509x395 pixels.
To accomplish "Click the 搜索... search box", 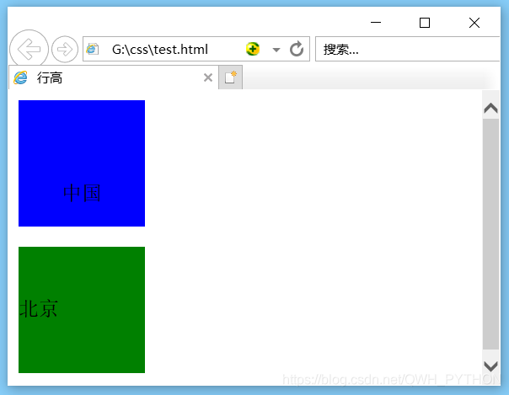I will point(407,49).
